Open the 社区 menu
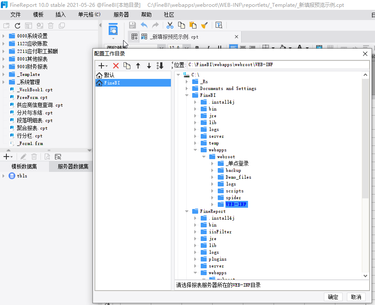 [x=169, y=15]
